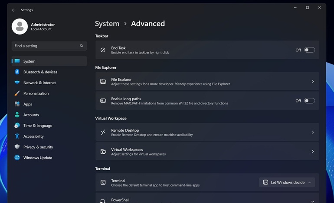Open the Apps settings page
The height and width of the screenshot is (203, 334).
[49, 104]
